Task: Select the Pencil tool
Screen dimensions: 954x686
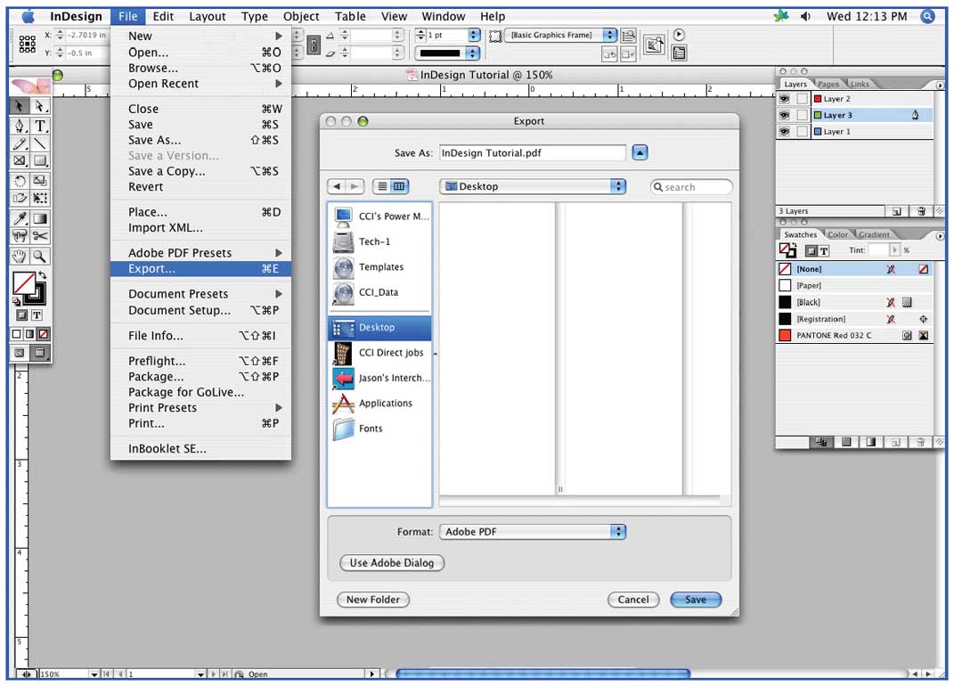Action: [20, 143]
